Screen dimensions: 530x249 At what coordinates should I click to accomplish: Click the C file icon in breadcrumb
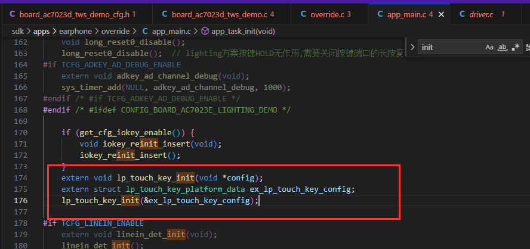click(144, 32)
